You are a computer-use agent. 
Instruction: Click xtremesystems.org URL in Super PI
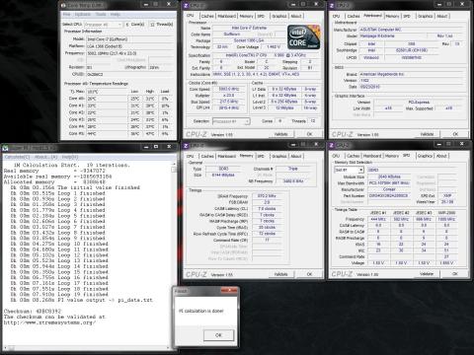(x=49, y=322)
